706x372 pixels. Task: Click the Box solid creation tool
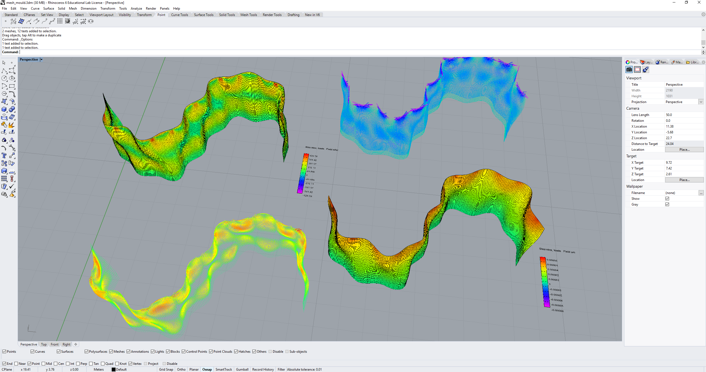(x=4, y=109)
